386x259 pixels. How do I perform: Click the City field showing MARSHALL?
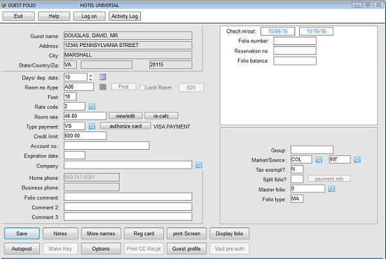coord(128,55)
